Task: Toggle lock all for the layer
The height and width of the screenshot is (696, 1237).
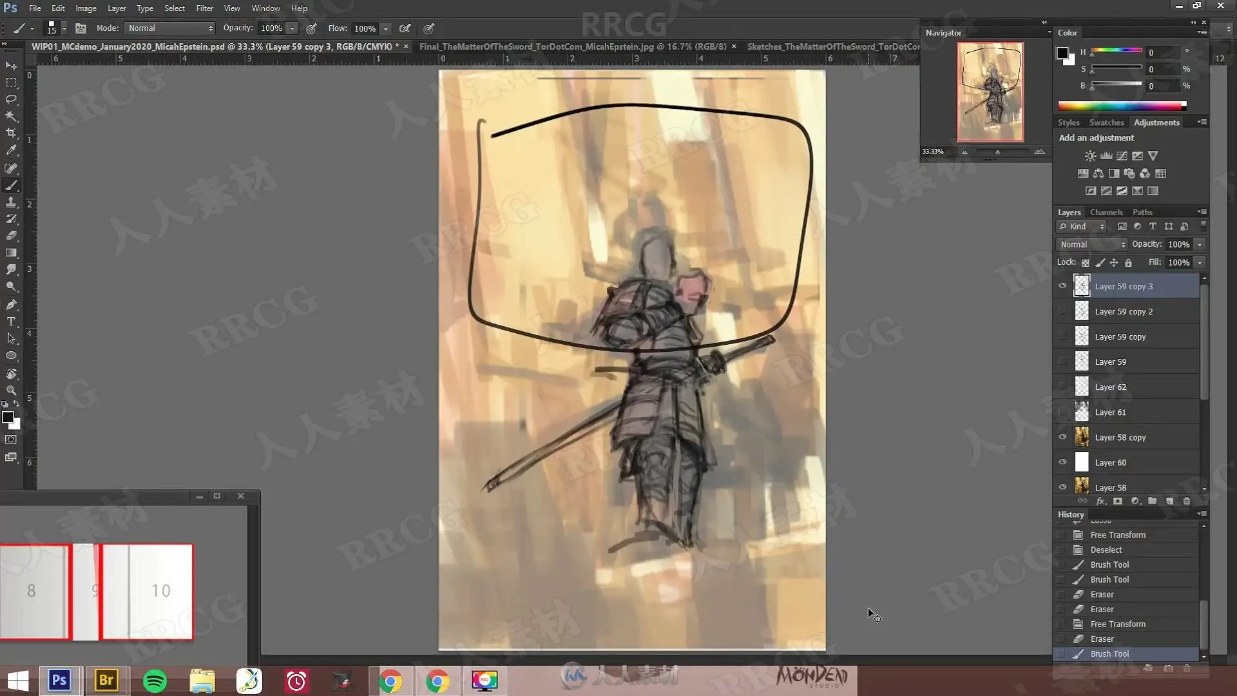Action: (x=1128, y=263)
